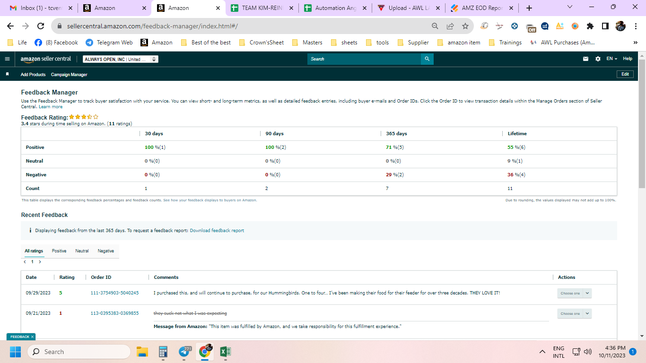Screen dimensions: 646x363
Task: Open Choose one dropdown for 09/21/2023 feedback
Action: [574, 313]
